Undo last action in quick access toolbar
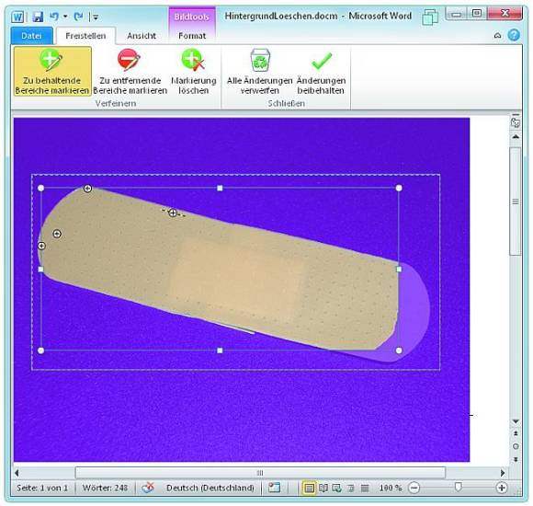 (x=54, y=17)
